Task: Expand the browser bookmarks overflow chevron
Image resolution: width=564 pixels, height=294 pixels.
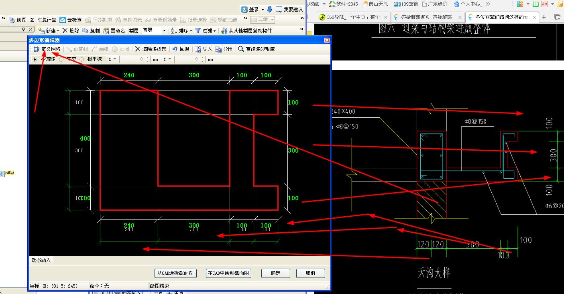Action: point(488,4)
